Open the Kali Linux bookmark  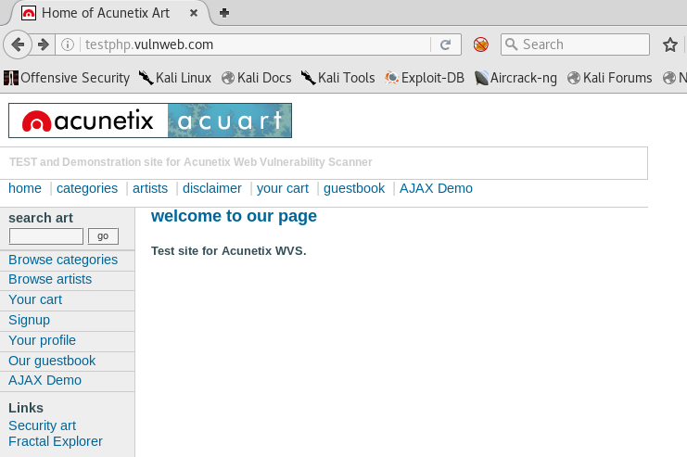pos(175,78)
